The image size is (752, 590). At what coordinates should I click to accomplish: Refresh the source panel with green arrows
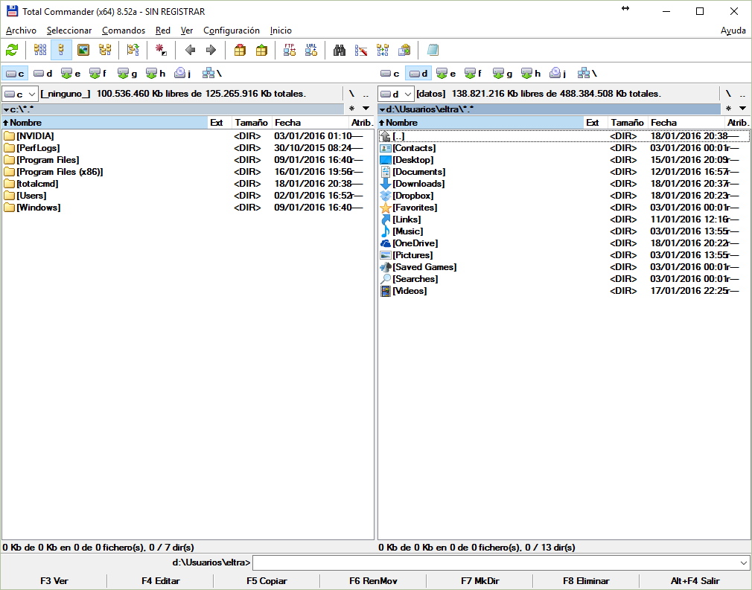coord(12,50)
